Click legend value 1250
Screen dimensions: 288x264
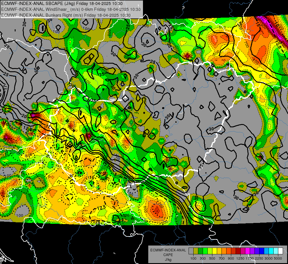240,258
